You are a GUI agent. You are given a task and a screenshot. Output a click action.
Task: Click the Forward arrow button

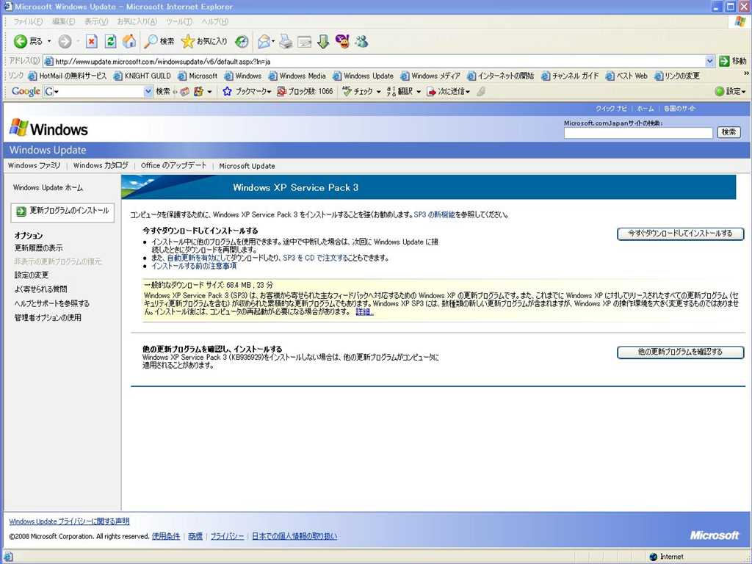[65, 42]
